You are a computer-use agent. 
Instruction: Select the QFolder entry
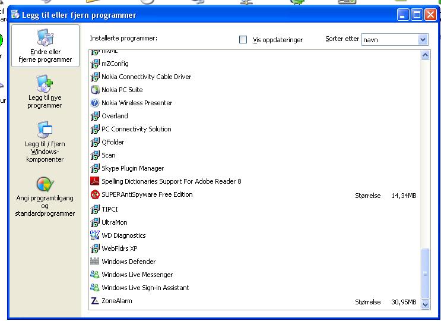tap(255, 142)
